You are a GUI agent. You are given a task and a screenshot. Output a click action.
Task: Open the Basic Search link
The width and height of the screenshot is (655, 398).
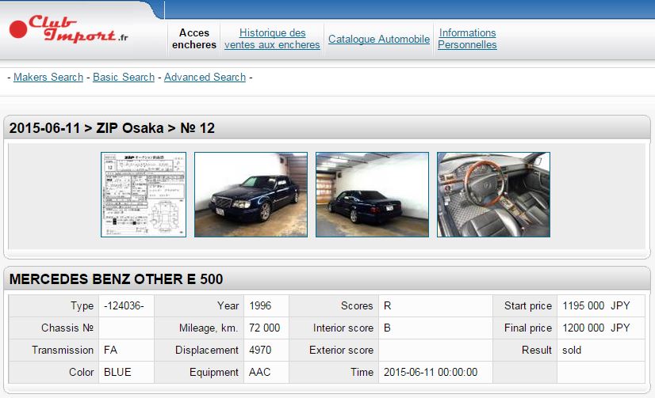[x=124, y=77]
